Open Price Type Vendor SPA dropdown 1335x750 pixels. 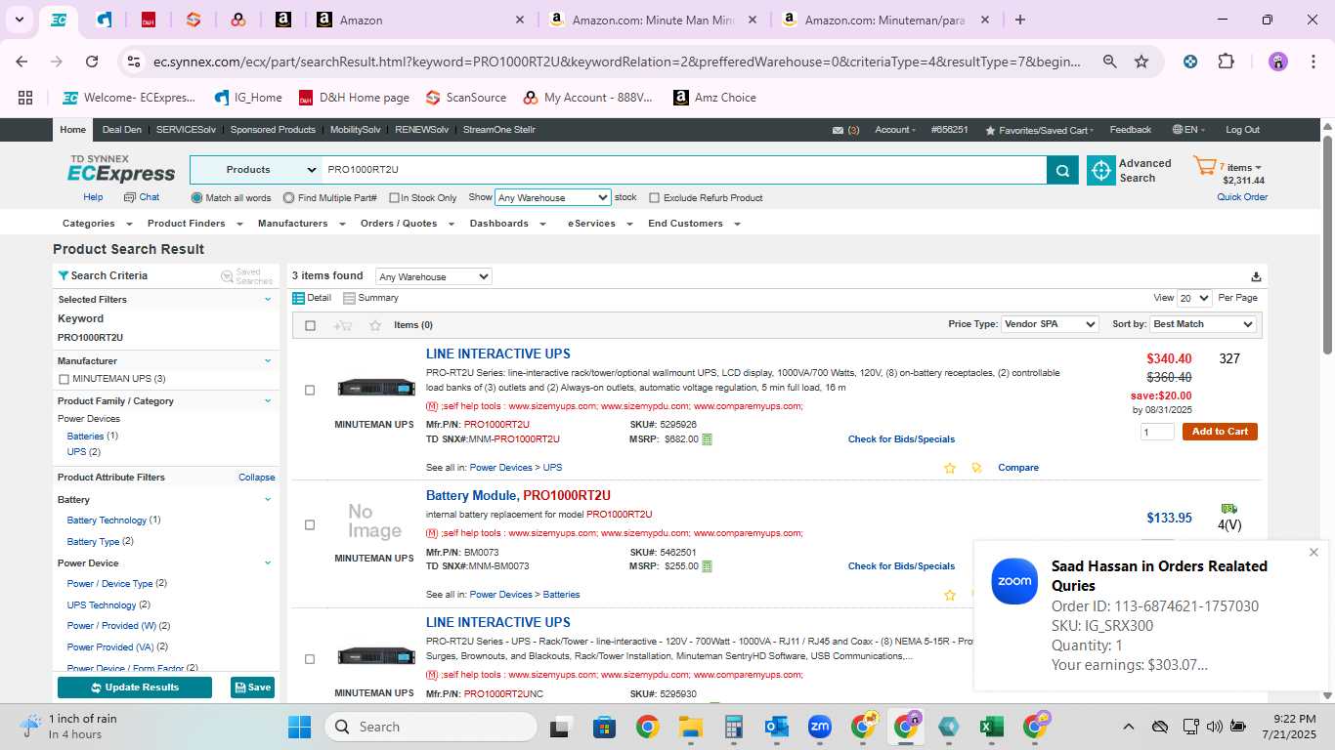pyautogui.click(x=1050, y=324)
